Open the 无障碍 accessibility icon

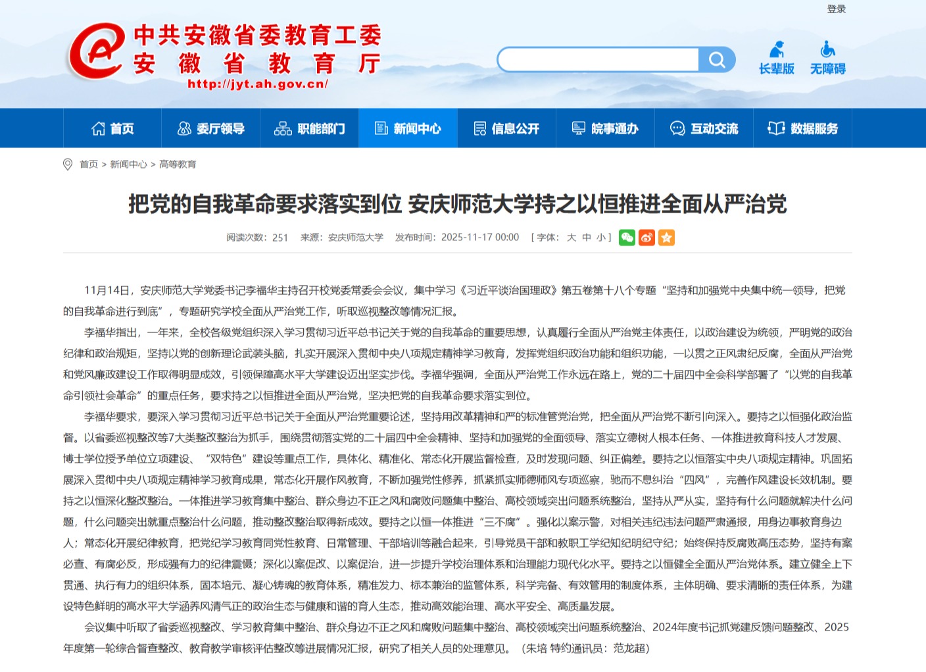coord(827,58)
